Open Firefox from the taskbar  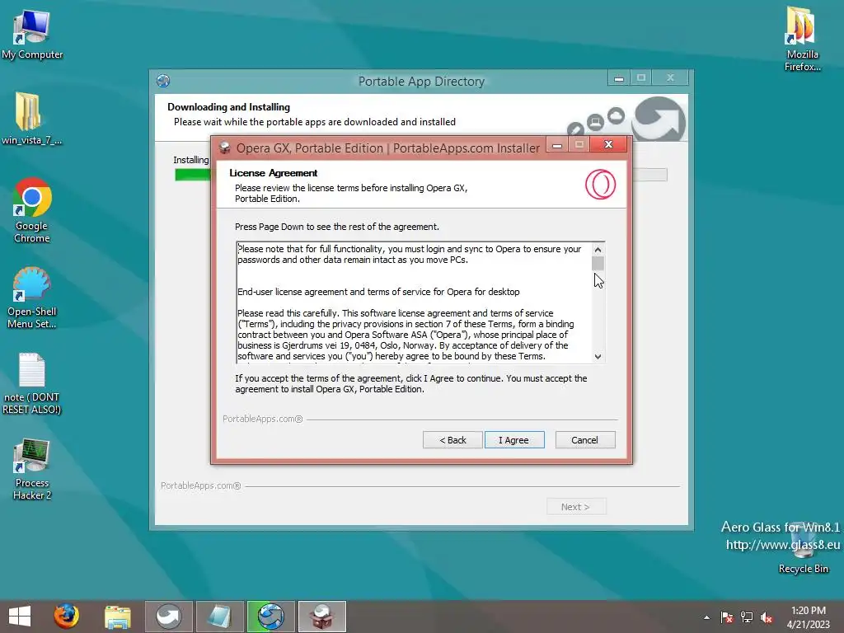(x=66, y=617)
